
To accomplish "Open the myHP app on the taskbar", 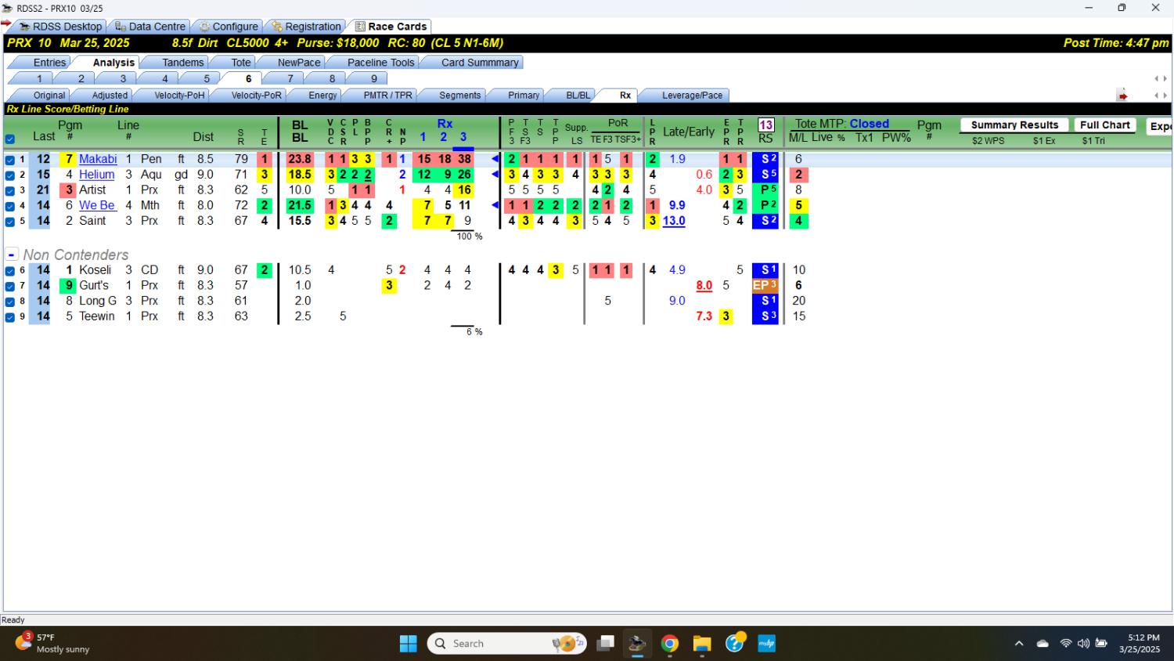I will pos(767,644).
